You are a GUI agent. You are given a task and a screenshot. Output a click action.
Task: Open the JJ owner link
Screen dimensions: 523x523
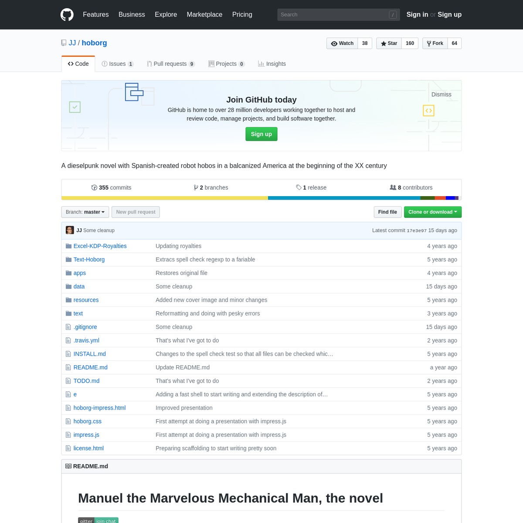[x=72, y=43]
